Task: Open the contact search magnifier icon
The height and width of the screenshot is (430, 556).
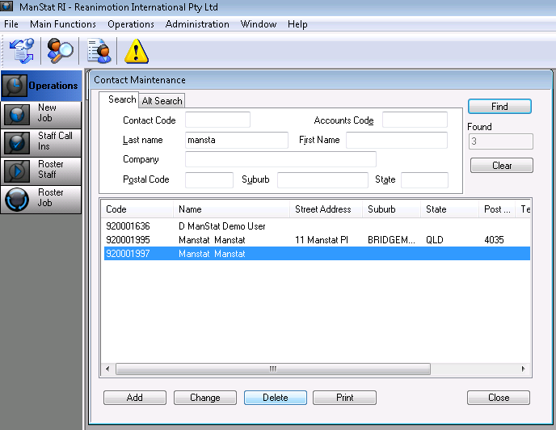Action: [60, 51]
